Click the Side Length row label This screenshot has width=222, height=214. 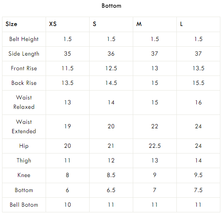[24, 54]
